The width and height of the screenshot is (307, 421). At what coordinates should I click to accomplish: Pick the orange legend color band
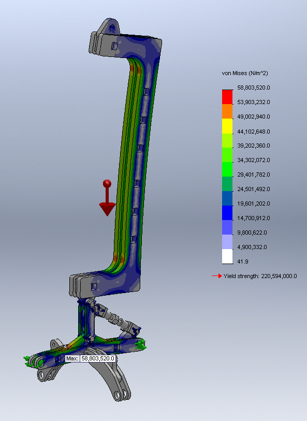227,111
